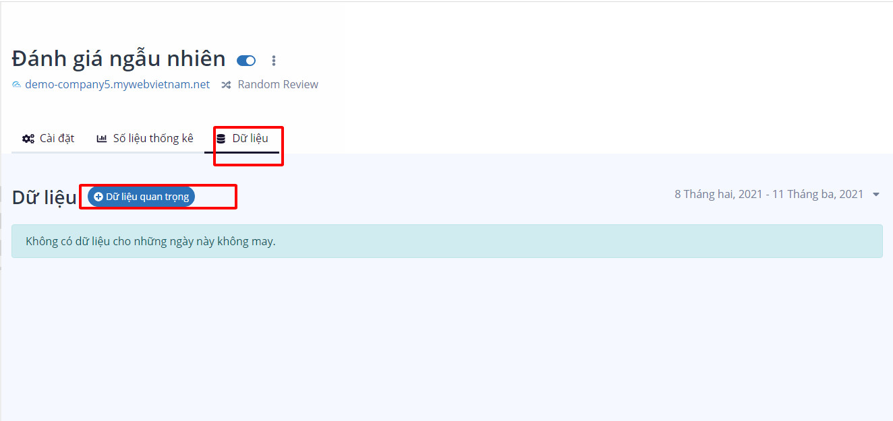
Task: Click the gears icon on Cài đặt tab
Action: point(28,139)
